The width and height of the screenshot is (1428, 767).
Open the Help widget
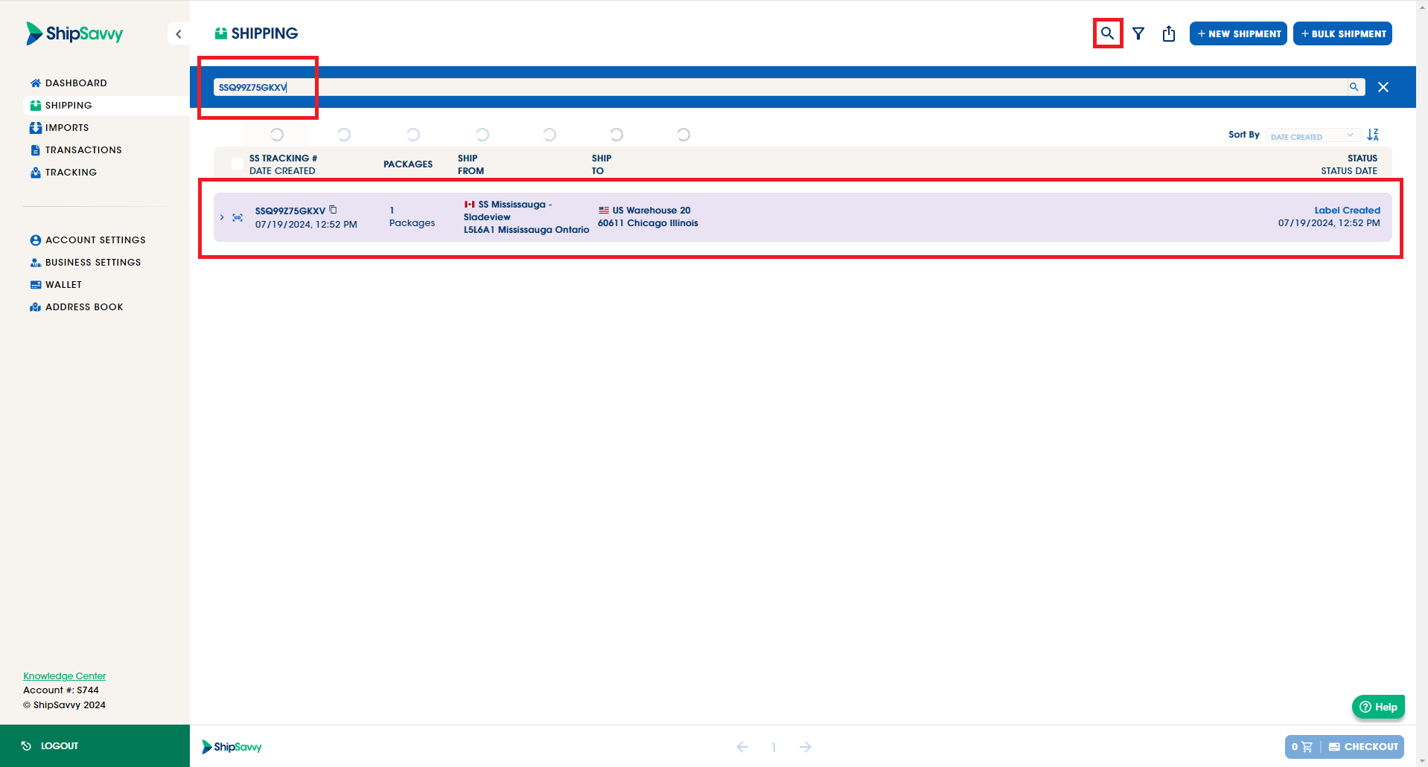[1378, 707]
